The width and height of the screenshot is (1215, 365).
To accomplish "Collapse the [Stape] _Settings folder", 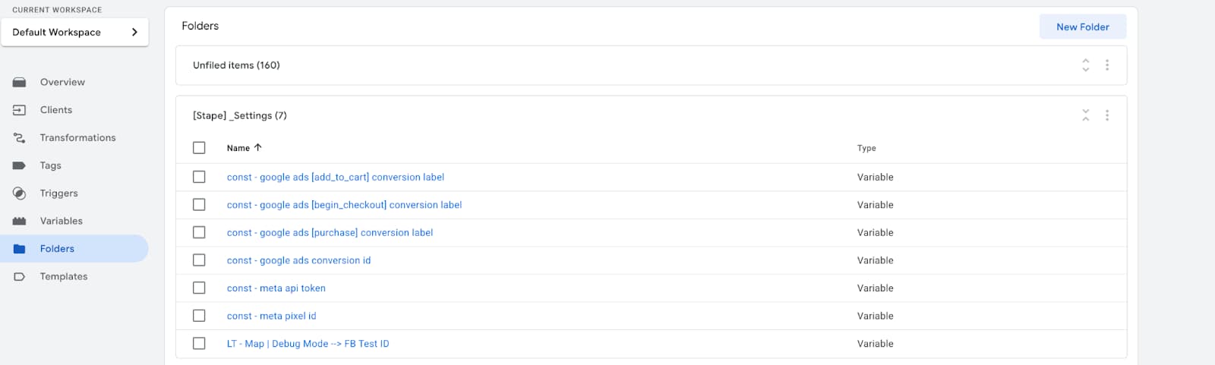I will 1086,115.
